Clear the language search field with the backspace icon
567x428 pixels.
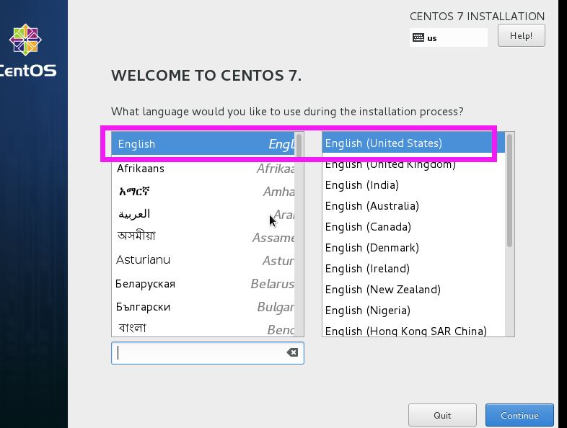coord(292,353)
